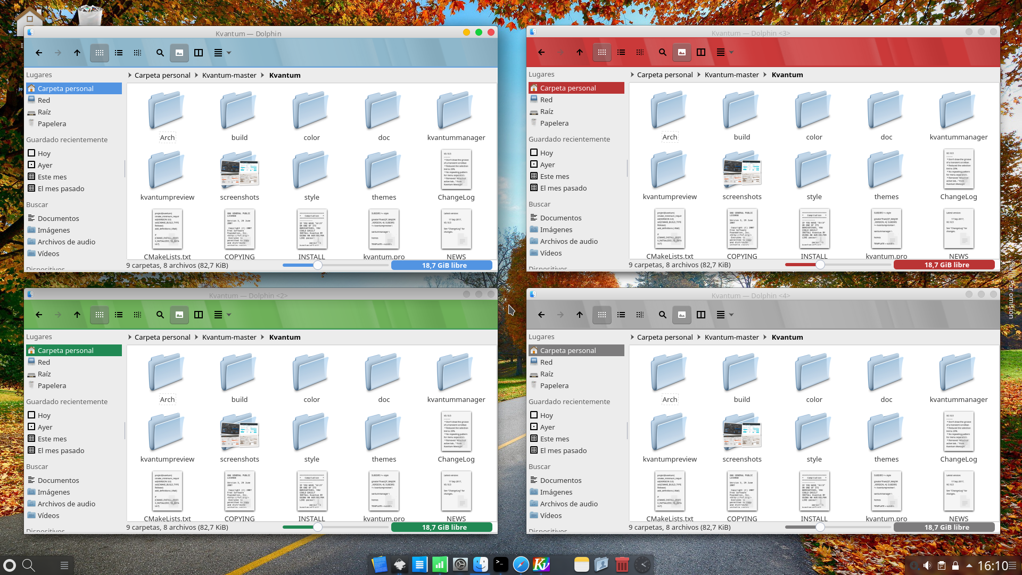Expand Kvantum breadcrumb arrow in red <3> window
The image size is (1022, 575).
point(765,75)
